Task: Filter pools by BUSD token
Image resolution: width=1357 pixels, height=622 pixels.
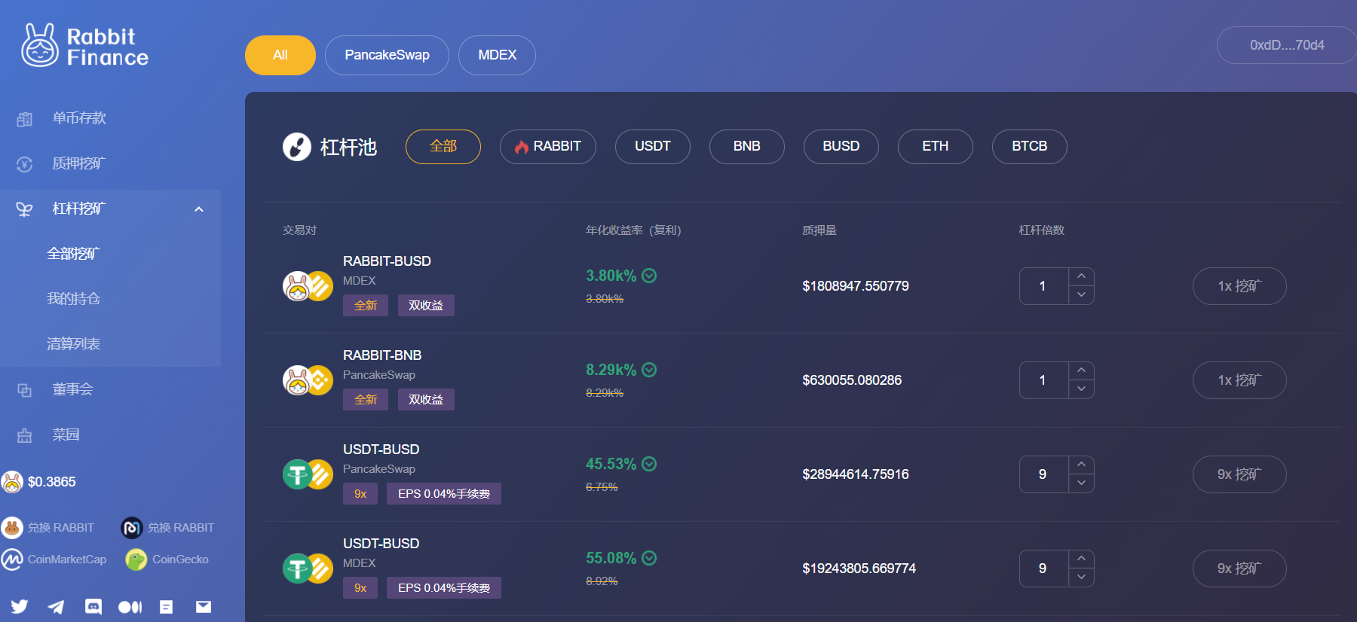Action: 841,147
